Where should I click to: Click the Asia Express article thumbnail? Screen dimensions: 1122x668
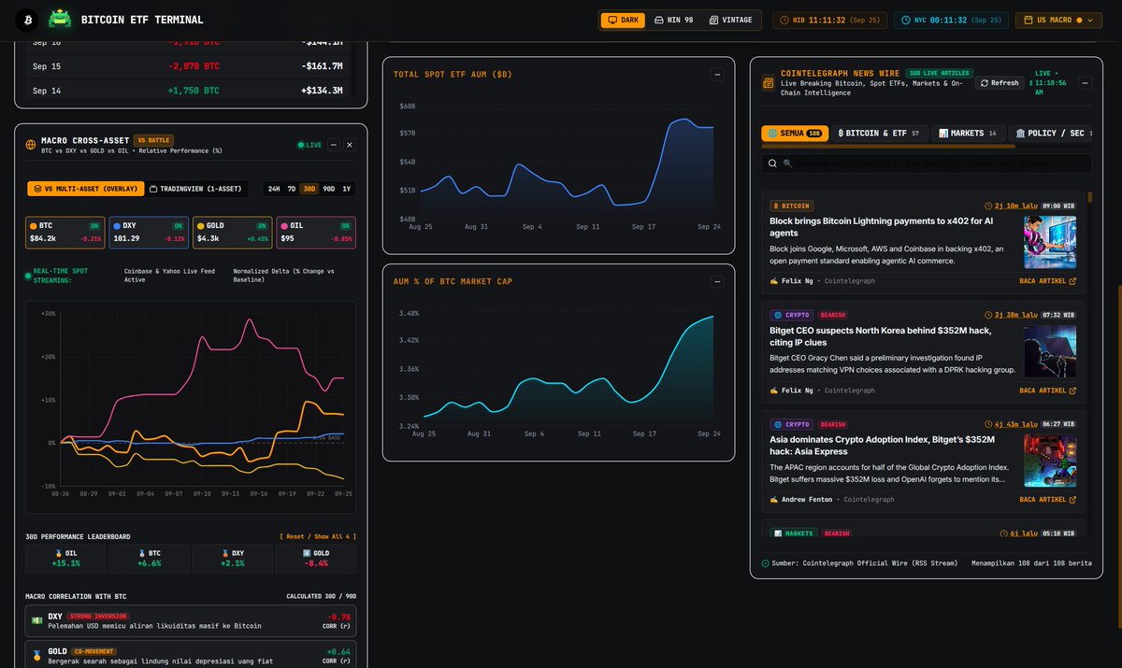click(x=1050, y=461)
